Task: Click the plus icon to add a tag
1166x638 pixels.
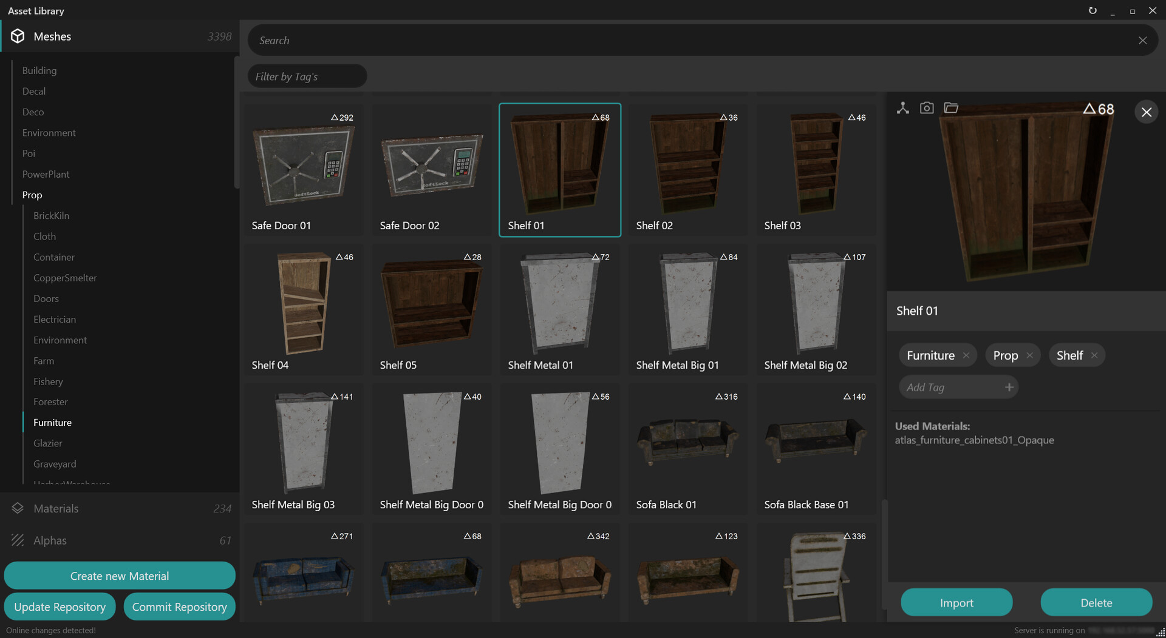Action: coord(1009,386)
